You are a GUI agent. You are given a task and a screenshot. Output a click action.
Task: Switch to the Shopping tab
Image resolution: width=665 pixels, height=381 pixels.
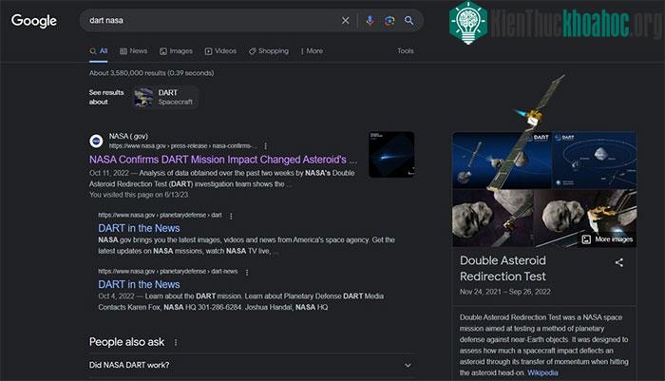[269, 51]
